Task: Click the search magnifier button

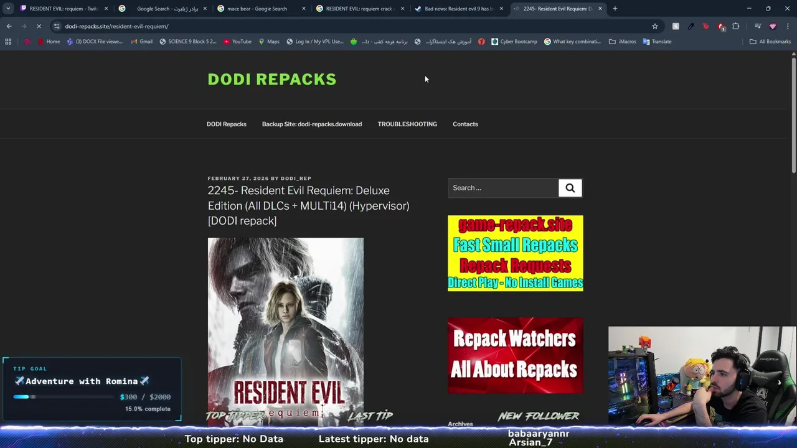Action: click(570, 188)
